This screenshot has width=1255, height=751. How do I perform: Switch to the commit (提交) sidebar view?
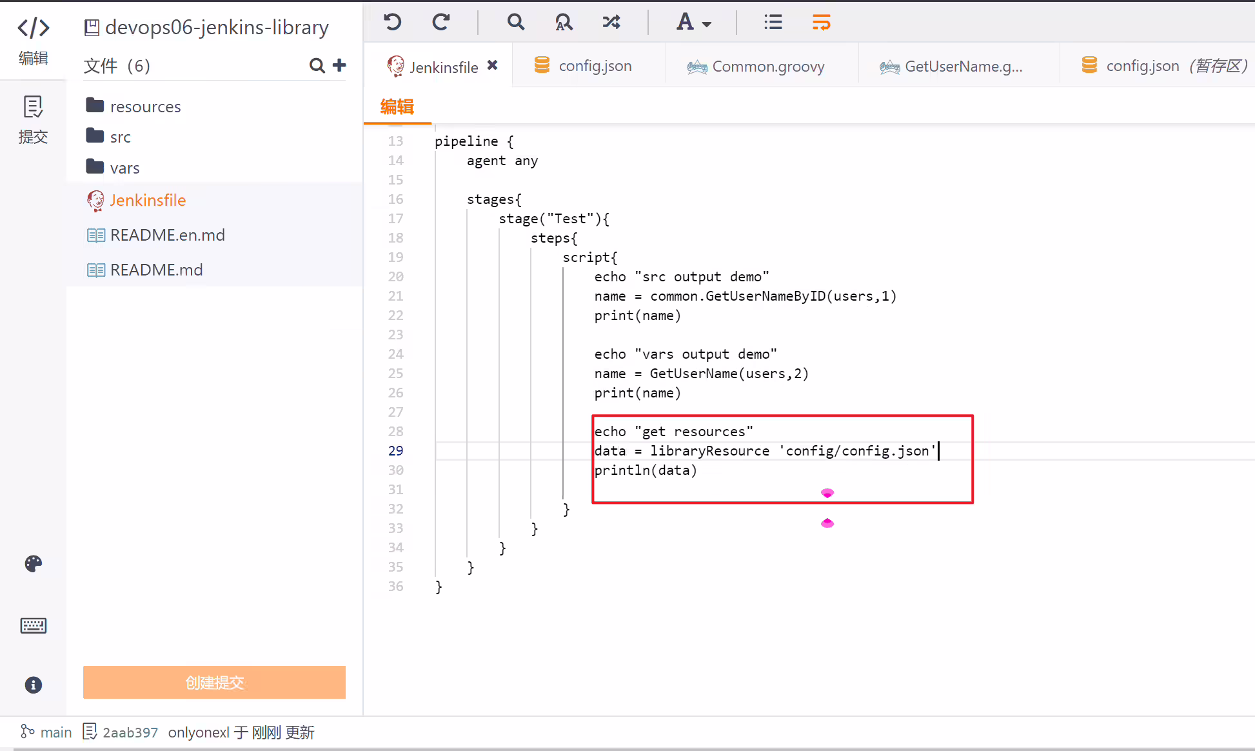coord(33,119)
